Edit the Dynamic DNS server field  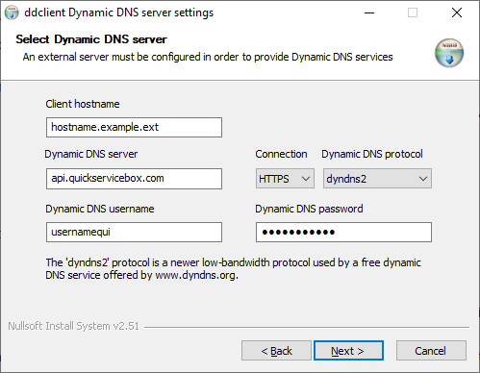(134, 179)
